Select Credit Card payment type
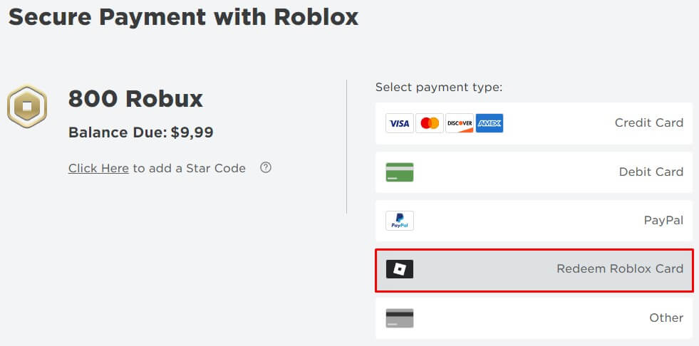The image size is (699, 346). (x=648, y=123)
